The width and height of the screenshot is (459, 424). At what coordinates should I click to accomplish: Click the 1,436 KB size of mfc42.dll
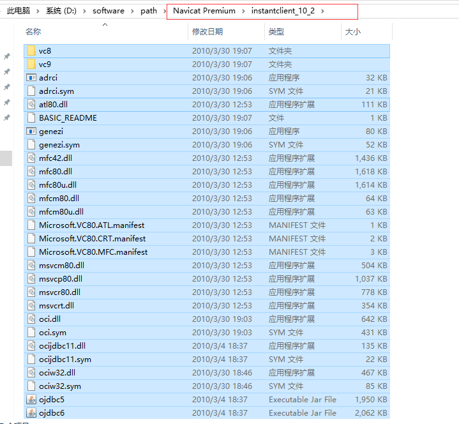[x=371, y=158]
